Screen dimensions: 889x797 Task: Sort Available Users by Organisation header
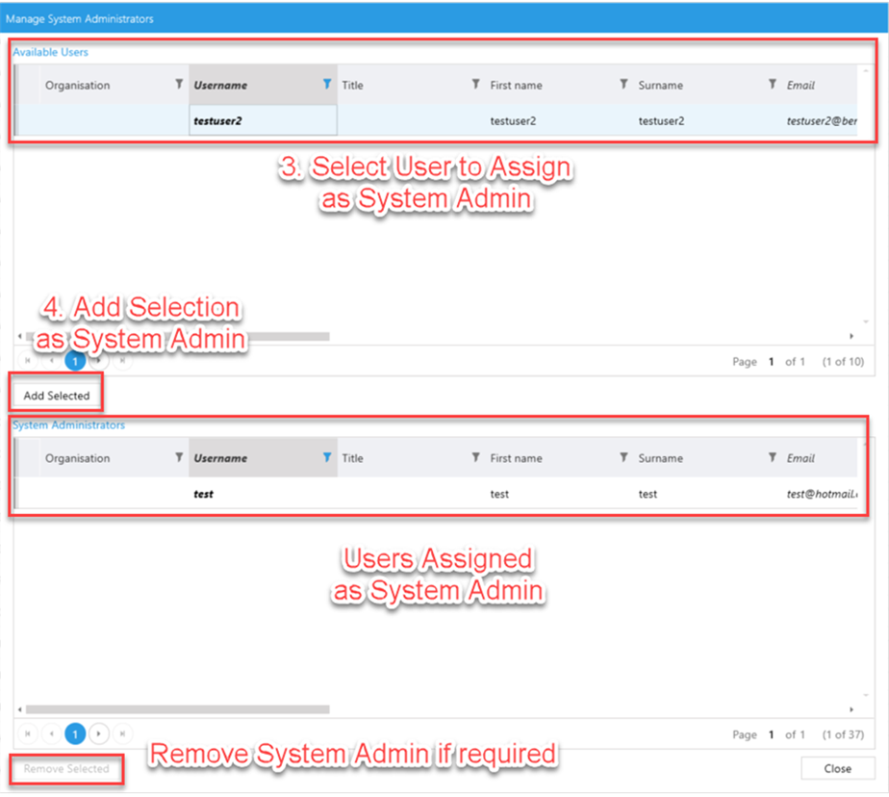click(78, 85)
